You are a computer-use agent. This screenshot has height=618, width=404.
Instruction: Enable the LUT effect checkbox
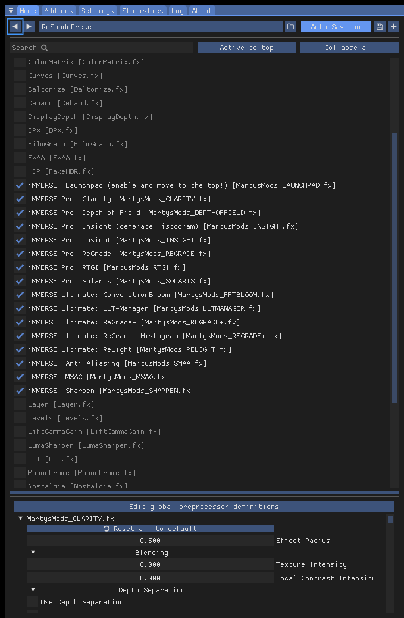pyautogui.click(x=20, y=459)
